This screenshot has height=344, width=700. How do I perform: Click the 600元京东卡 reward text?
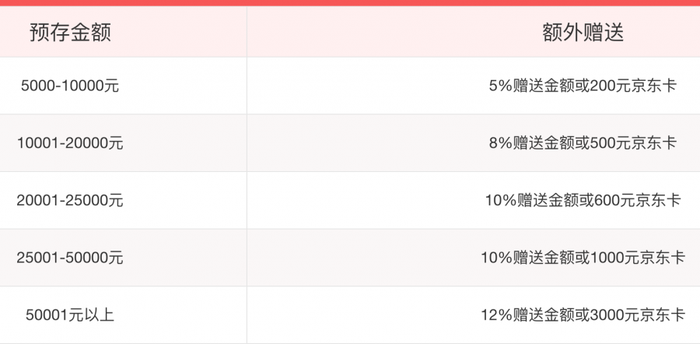[x=638, y=200]
